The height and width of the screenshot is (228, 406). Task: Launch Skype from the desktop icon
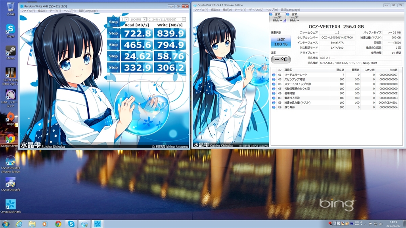click(11, 31)
